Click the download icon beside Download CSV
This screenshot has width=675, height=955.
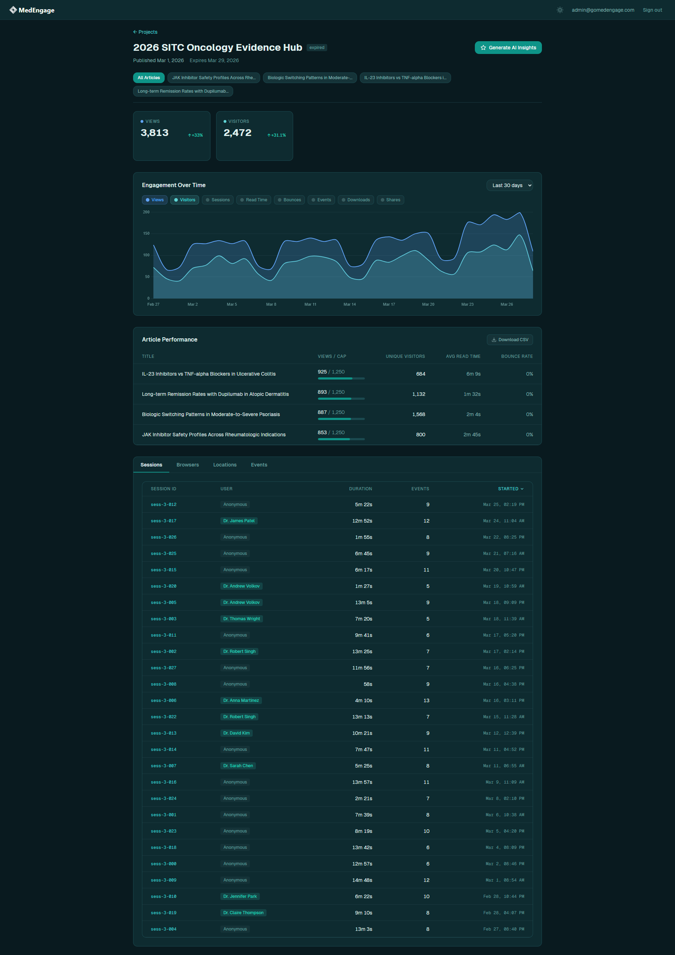pos(494,339)
